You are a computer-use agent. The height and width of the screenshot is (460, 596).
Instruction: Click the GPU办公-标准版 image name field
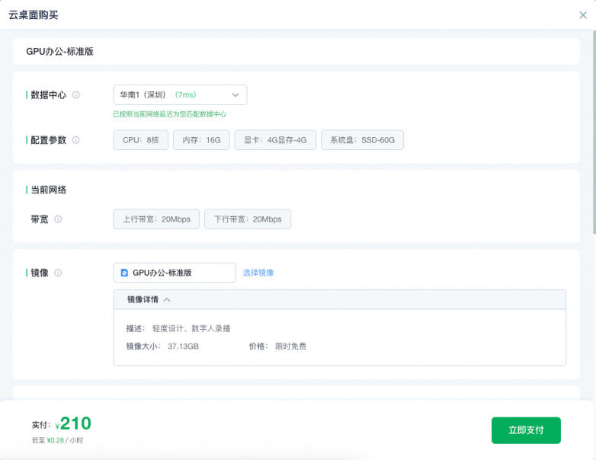pos(180,273)
